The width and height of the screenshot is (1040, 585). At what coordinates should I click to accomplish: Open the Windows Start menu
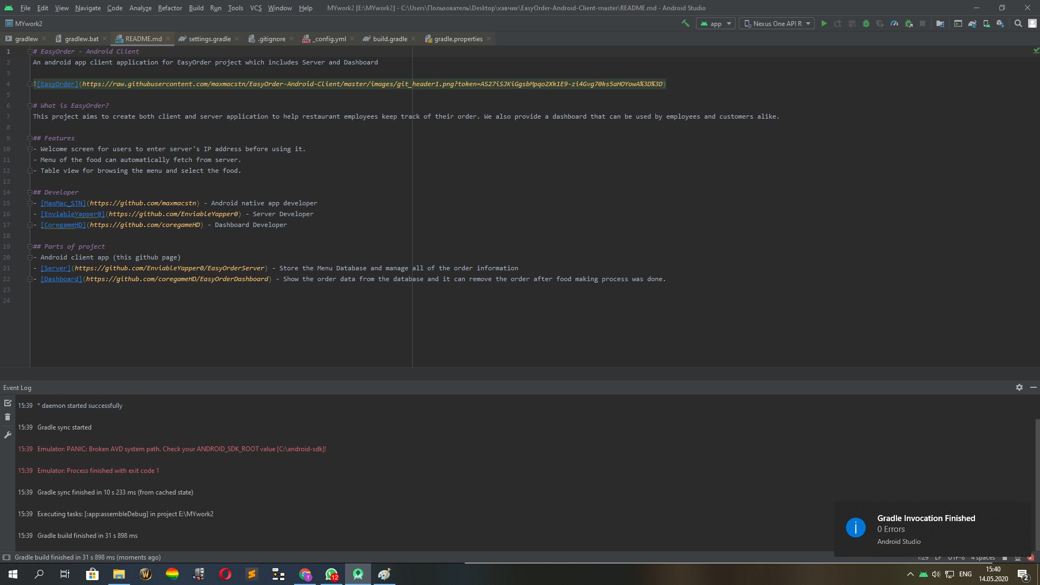click(13, 574)
